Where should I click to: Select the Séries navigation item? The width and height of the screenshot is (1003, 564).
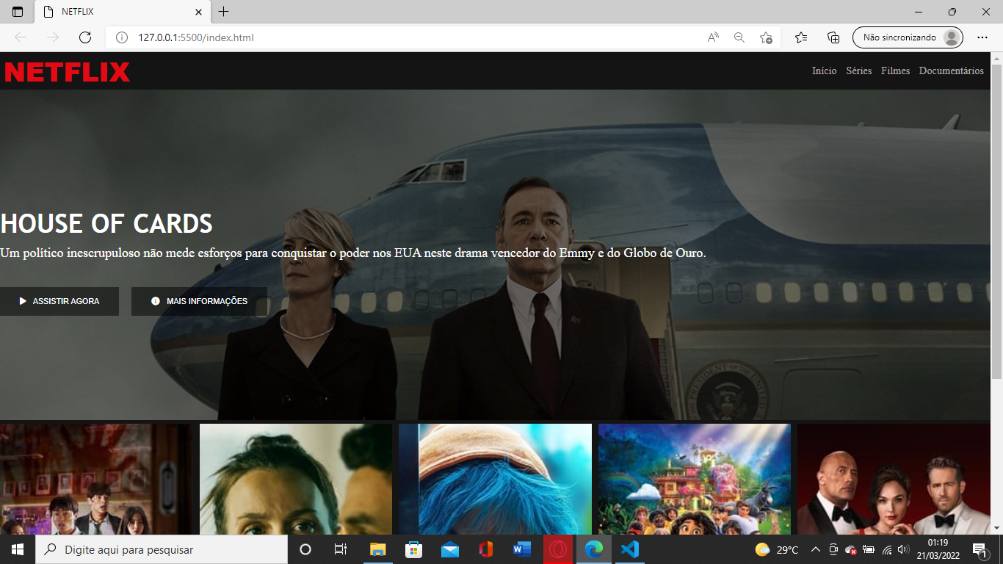tap(858, 70)
